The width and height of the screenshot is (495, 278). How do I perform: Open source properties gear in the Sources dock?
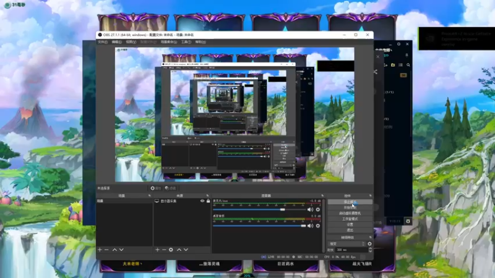pos(171,250)
